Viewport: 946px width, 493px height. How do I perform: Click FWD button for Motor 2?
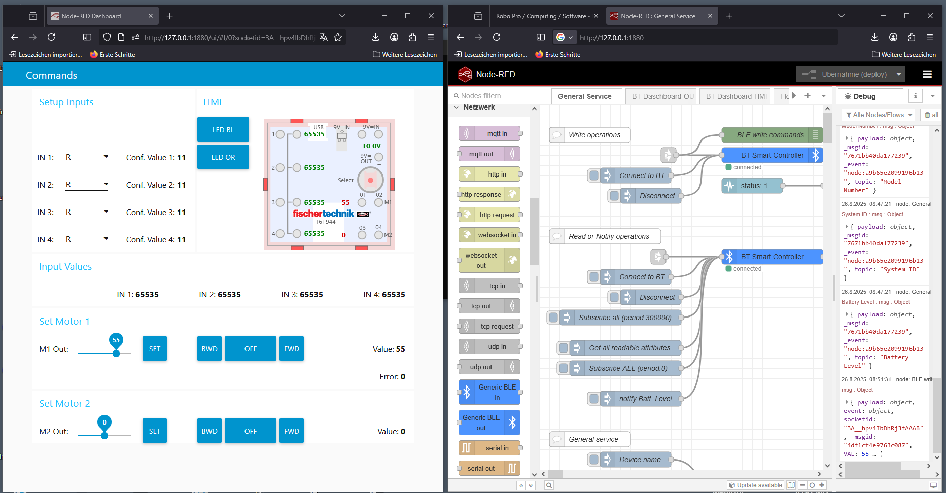click(292, 431)
